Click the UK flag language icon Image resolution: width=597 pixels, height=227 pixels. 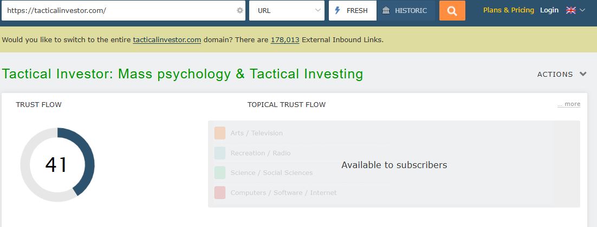[570, 10]
